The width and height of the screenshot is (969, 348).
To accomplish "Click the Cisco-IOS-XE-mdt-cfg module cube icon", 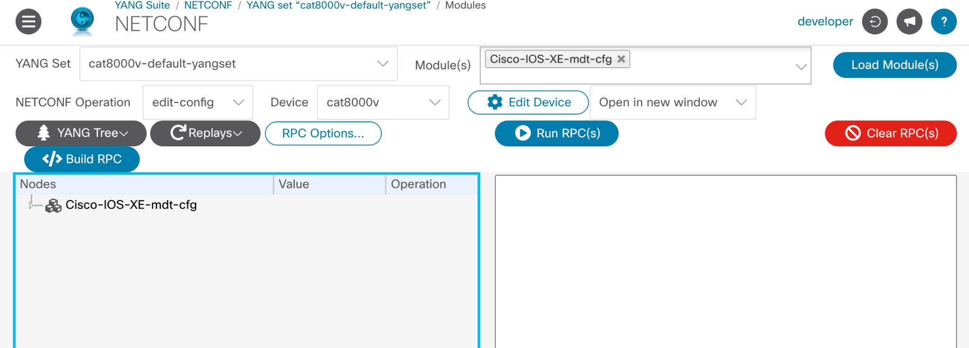I will click(53, 205).
